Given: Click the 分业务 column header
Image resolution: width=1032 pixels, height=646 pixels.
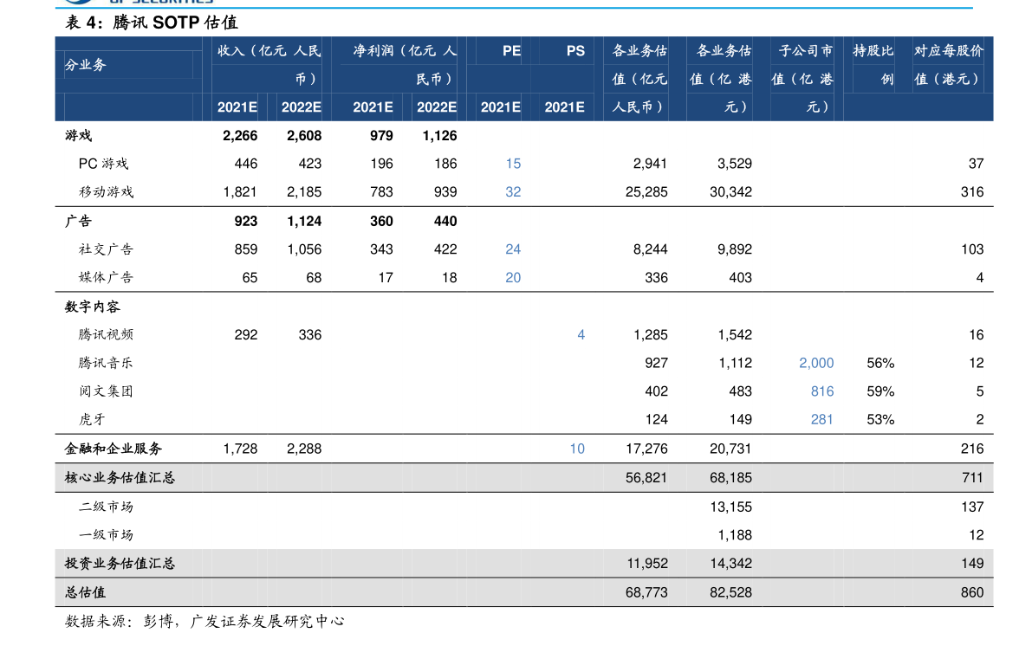Looking at the screenshot, I should point(86,64).
